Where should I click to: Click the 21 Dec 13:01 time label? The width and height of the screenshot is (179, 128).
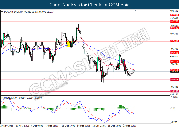pos(114,126)
